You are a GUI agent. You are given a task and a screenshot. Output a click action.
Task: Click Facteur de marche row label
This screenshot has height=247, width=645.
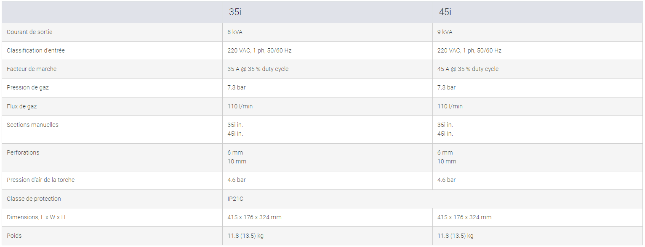coord(32,69)
